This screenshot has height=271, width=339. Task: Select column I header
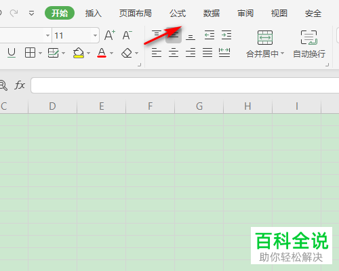pyautogui.click(x=297, y=106)
